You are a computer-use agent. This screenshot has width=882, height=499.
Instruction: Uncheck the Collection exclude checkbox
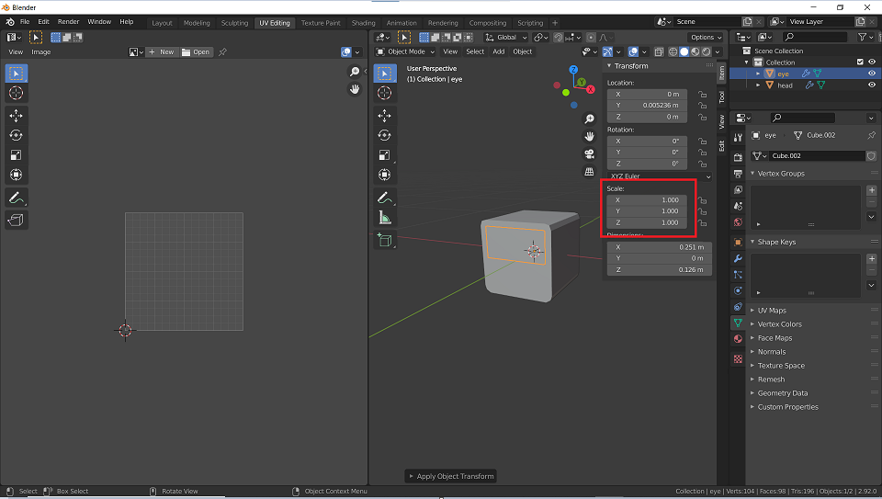[x=860, y=62]
